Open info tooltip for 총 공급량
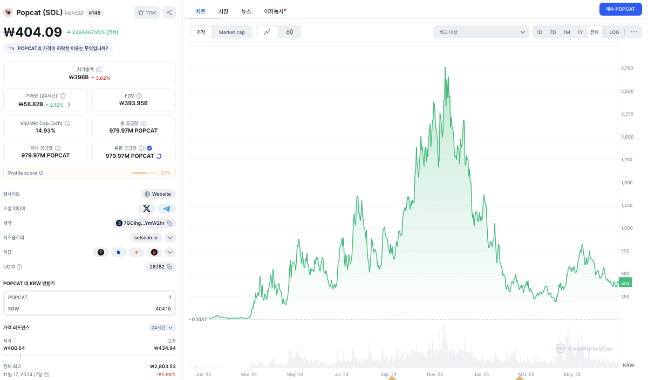Screen dimensions: 648x380 (x=144, y=123)
